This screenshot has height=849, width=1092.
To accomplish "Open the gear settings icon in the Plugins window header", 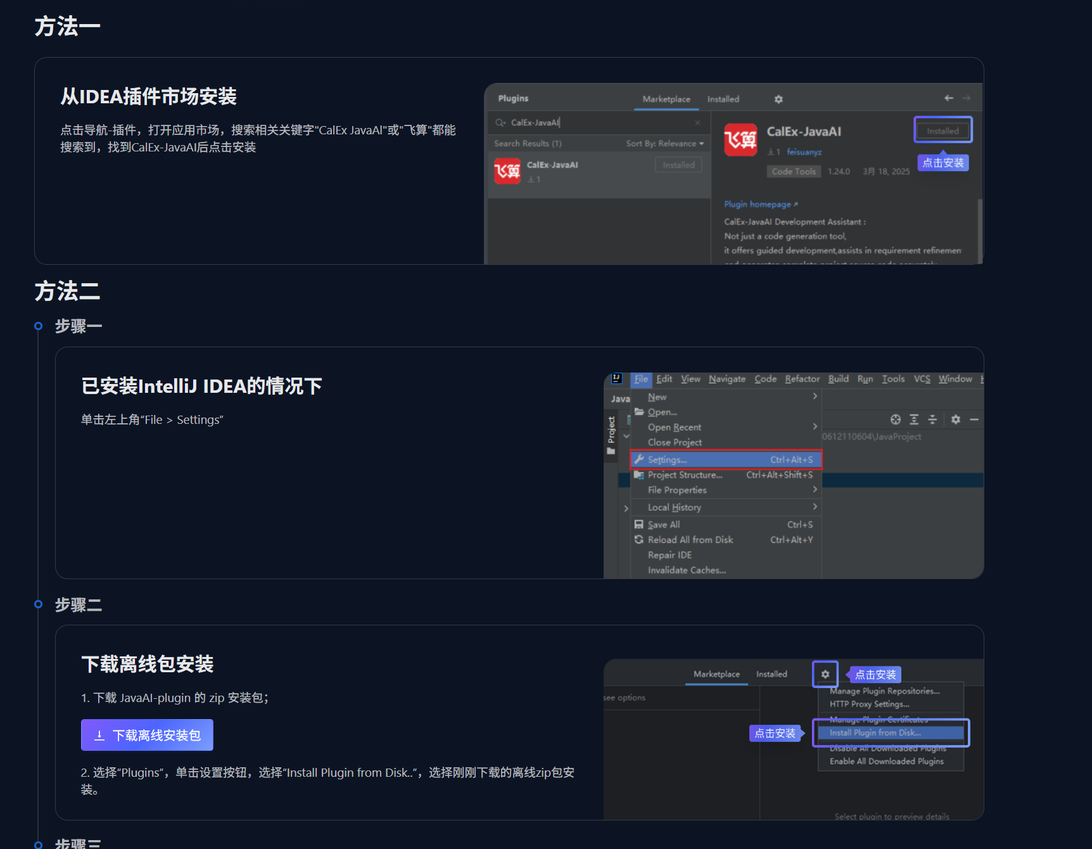I will click(778, 99).
